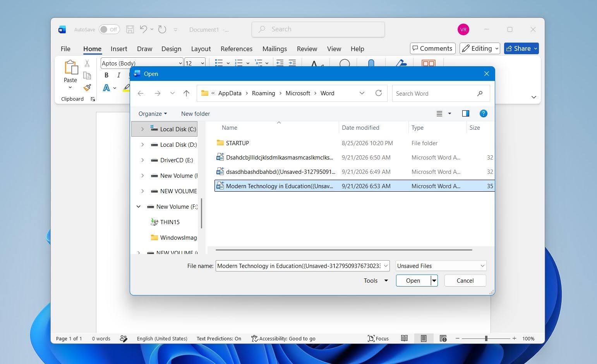Image resolution: width=597 pixels, height=364 pixels.
Task: Click the Paste clipboard icon
Action: pyautogui.click(x=70, y=67)
